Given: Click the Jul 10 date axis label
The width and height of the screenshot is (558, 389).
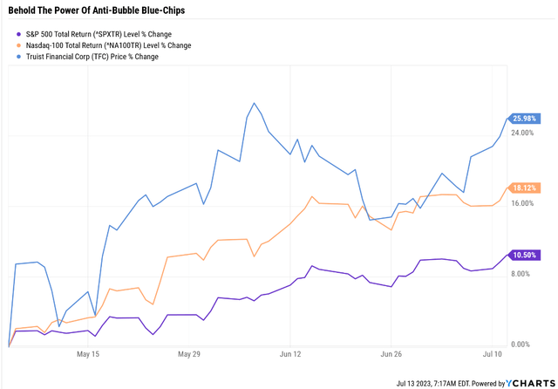Looking at the screenshot, I should (x=492, y=354).
